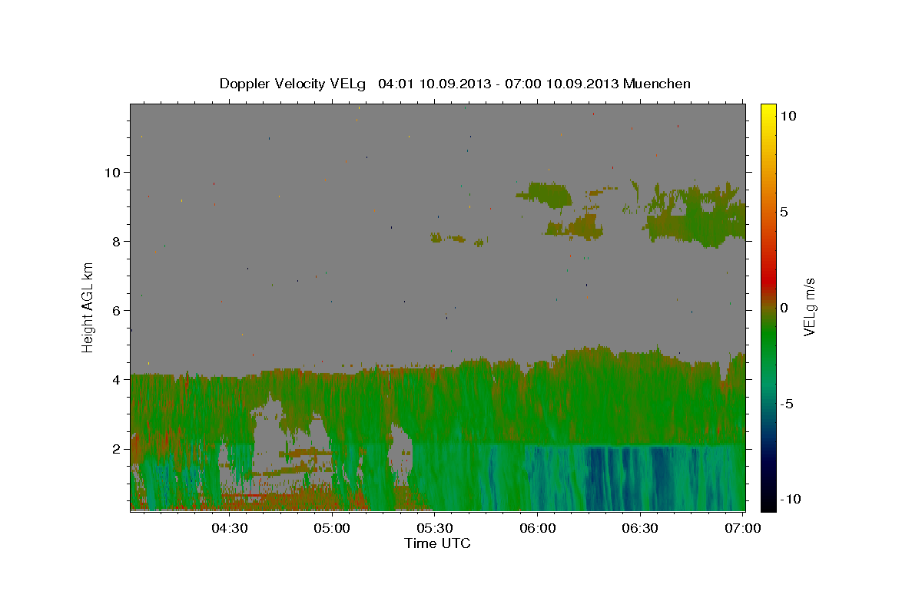Click the colorbar value -5

[787, 404]
